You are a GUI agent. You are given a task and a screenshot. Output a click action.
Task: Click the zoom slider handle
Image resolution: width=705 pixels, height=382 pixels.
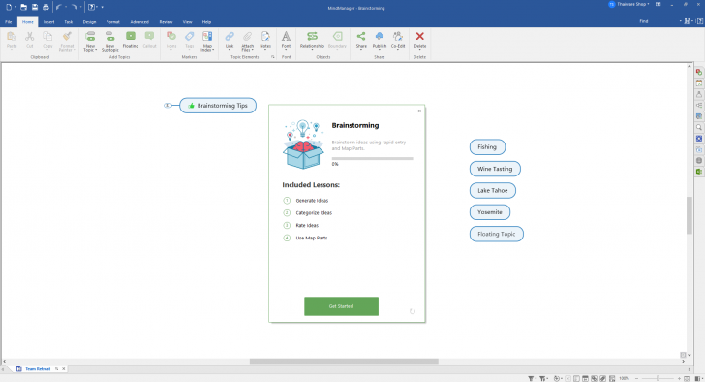(x=658, y=379)
